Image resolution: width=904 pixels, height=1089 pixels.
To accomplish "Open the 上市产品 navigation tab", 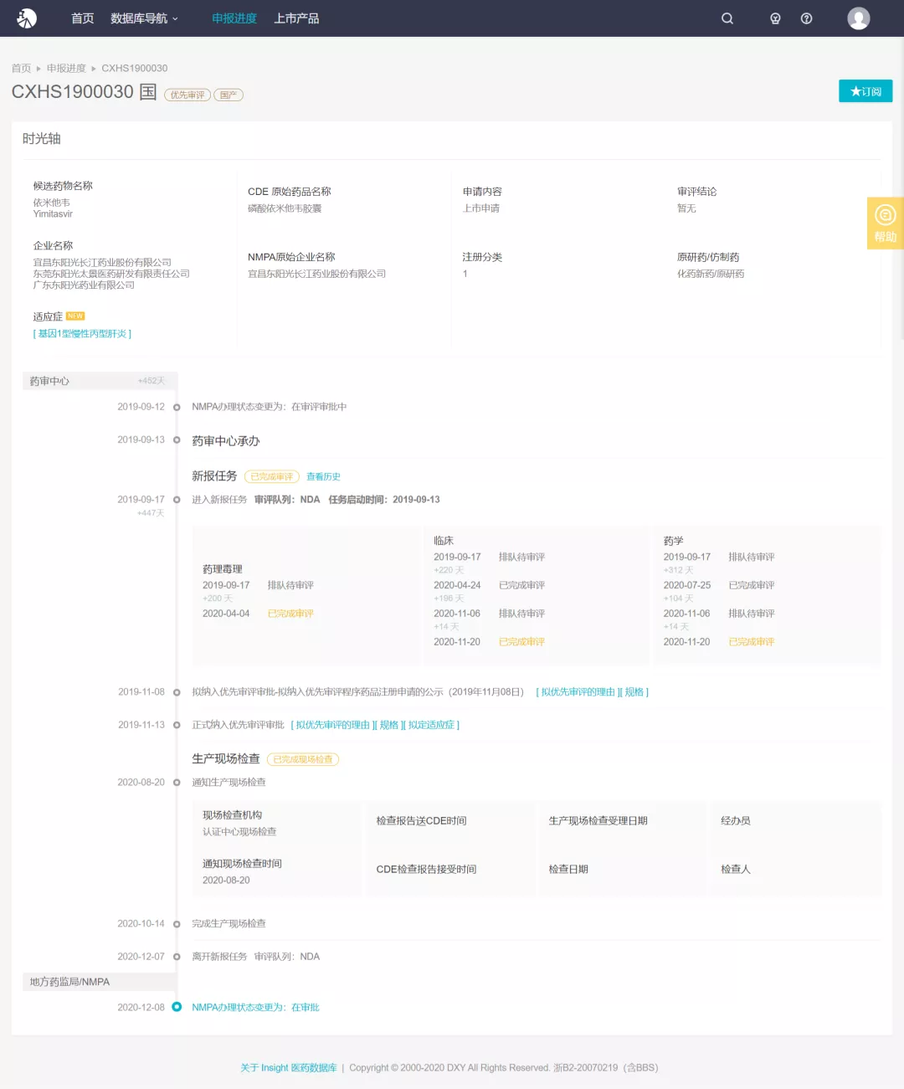I will pos(296,18).
